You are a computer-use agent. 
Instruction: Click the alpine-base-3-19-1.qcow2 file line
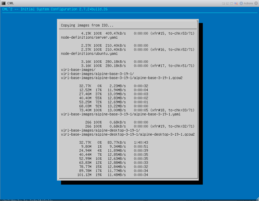pos(122,78)
